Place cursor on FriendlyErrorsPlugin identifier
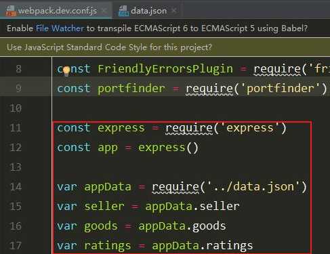The image size is (330, 254). (165, 69)
